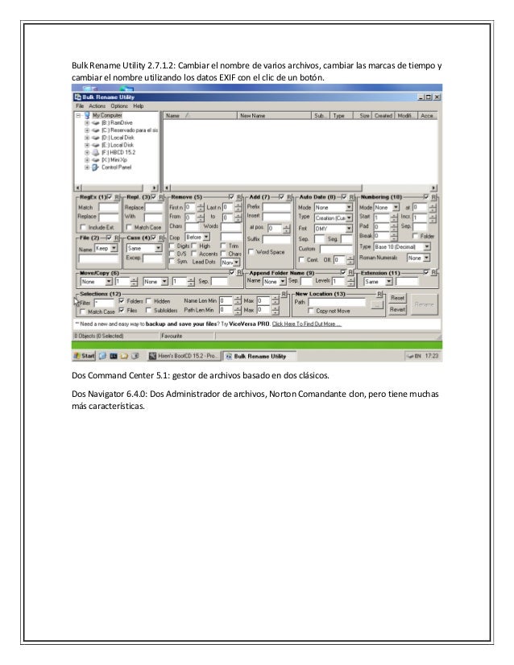Screen dimensions: 514x665
Task: Click into the Add Prefix input field
Action: (x=276, y=207)
